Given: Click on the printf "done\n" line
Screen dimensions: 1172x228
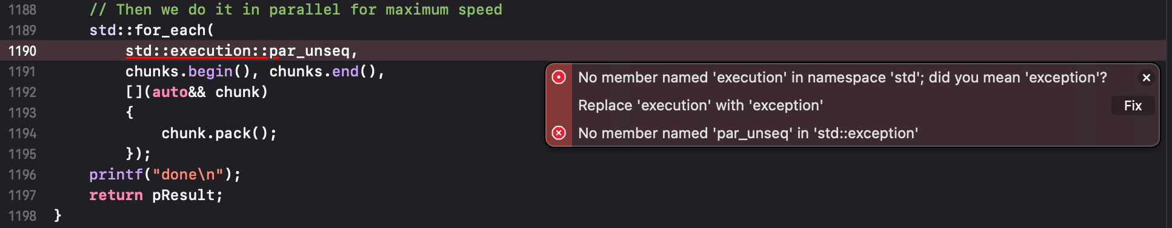Looking at the screenshot, I should tap(165, 175).
